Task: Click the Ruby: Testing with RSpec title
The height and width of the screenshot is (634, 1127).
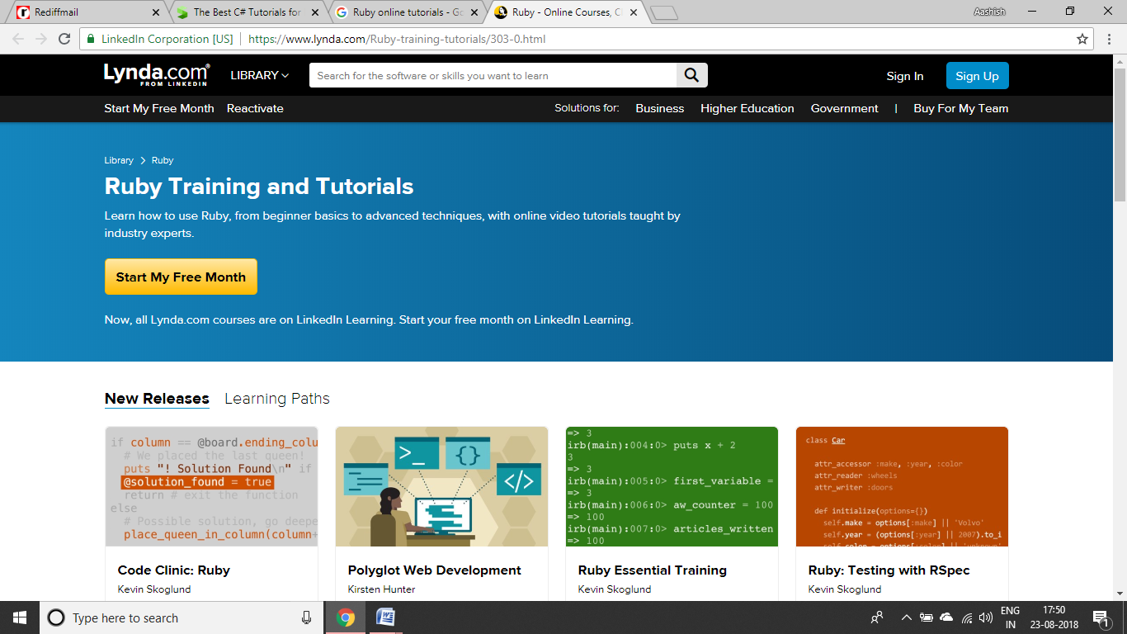Action: pos(889,570)
